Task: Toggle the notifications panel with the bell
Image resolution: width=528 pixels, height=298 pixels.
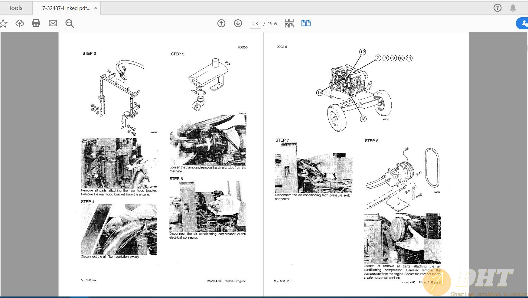Action: coord(513,8)
